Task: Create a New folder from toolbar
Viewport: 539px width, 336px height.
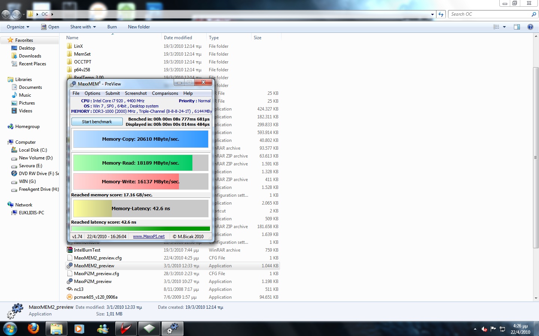Action: tap(139, 27)
